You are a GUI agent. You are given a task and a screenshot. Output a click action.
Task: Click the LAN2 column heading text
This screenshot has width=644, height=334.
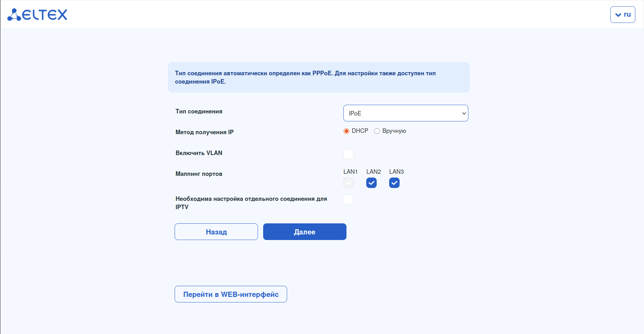click(374, 172)
